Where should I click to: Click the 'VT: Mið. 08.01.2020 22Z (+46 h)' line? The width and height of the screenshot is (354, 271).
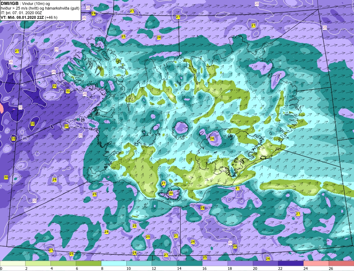(29, 17)
